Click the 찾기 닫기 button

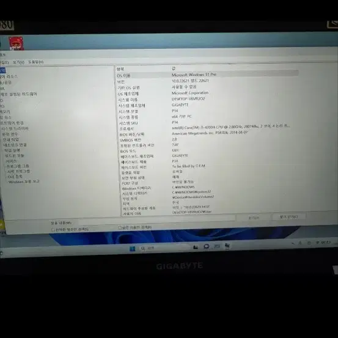288,216
